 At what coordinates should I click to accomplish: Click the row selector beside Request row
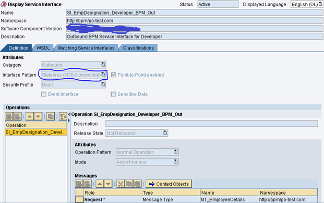tap(79, 199)
